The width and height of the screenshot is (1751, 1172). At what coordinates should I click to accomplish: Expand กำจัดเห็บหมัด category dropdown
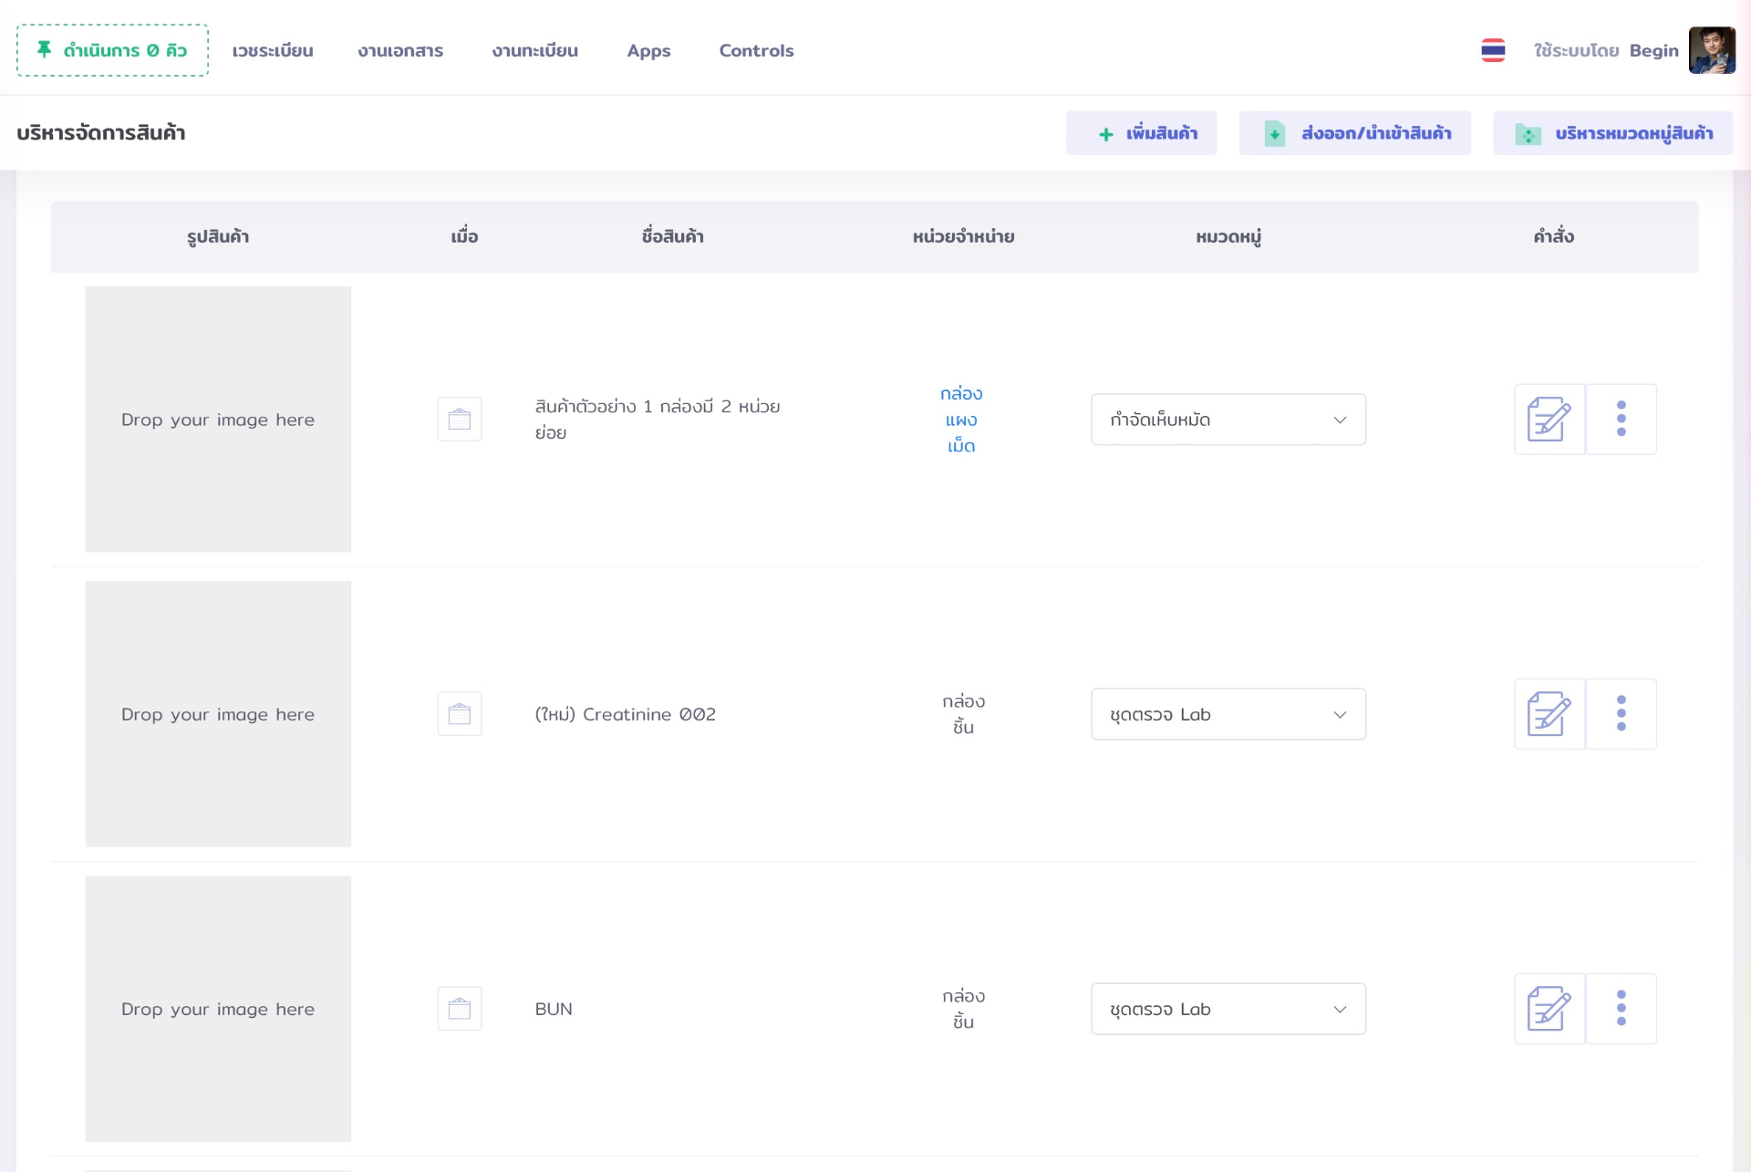(x=1228, y=420)
